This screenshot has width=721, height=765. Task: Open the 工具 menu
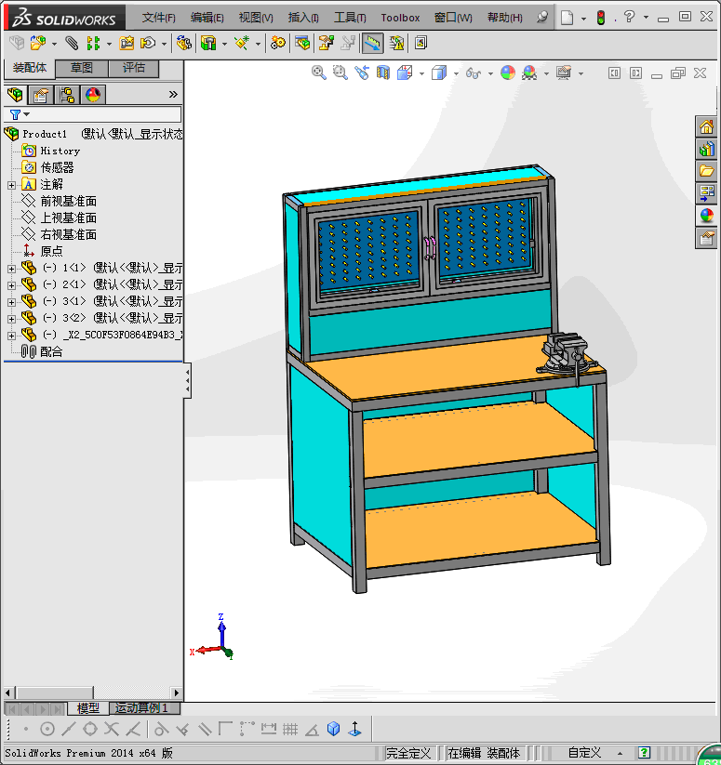[350, 18]
